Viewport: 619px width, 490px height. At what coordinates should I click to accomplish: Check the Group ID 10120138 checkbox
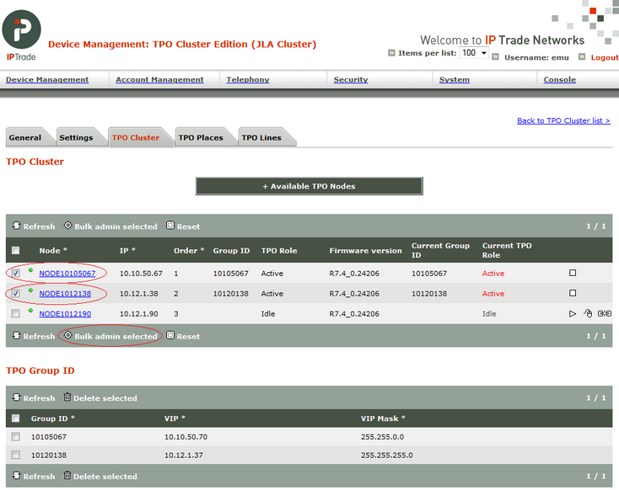coord(15,455)
